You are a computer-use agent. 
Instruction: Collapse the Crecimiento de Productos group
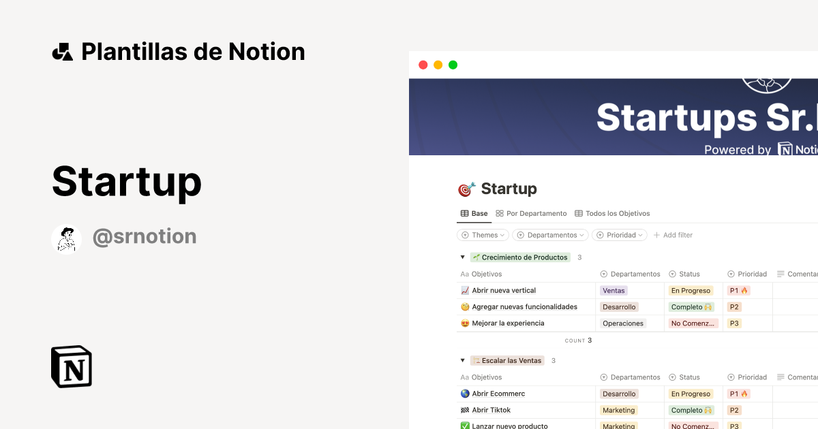coord(463,257)
